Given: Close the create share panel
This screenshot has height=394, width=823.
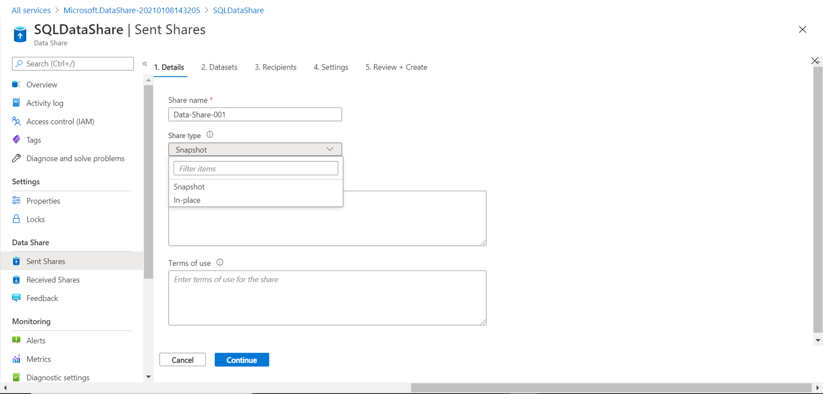Looking at the screenshot, I should [x=815, y=61].
